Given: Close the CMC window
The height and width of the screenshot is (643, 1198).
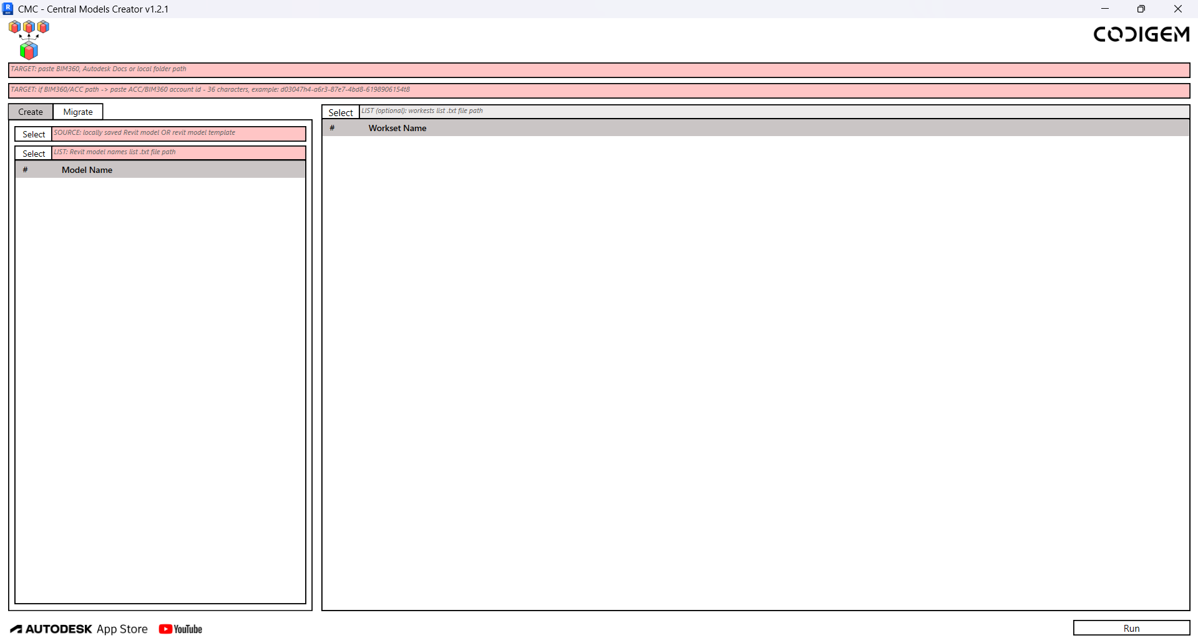Looking at the screenshot, I should coord(1178,9).
